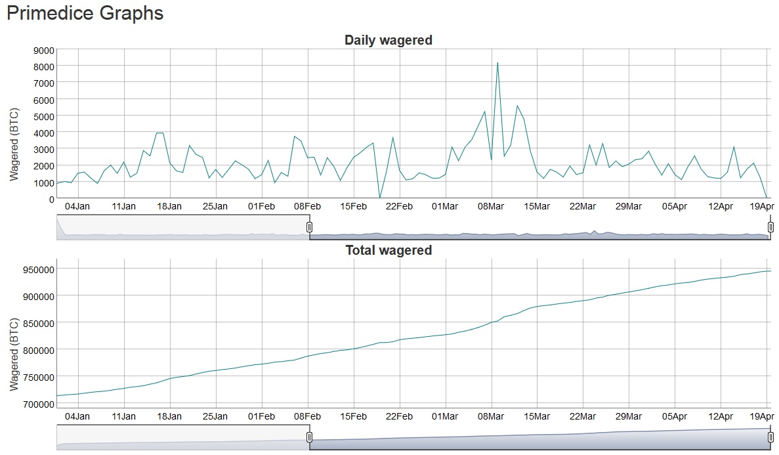Click the shaded selected range under Total wagered chart
The image size is (779, 455).
click(539, 437)
